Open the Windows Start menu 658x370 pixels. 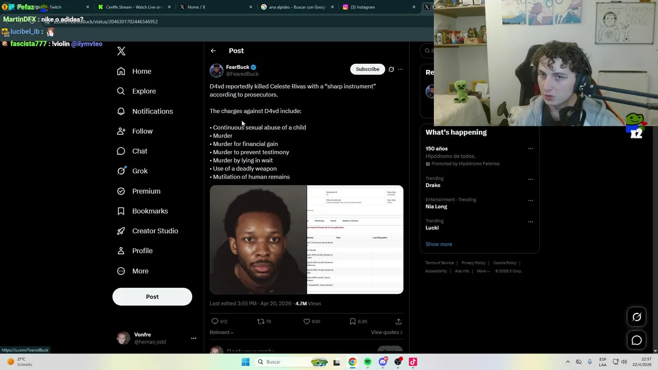point(246,362)
